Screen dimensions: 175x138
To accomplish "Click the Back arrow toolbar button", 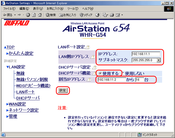I will [x=8, y=15].
